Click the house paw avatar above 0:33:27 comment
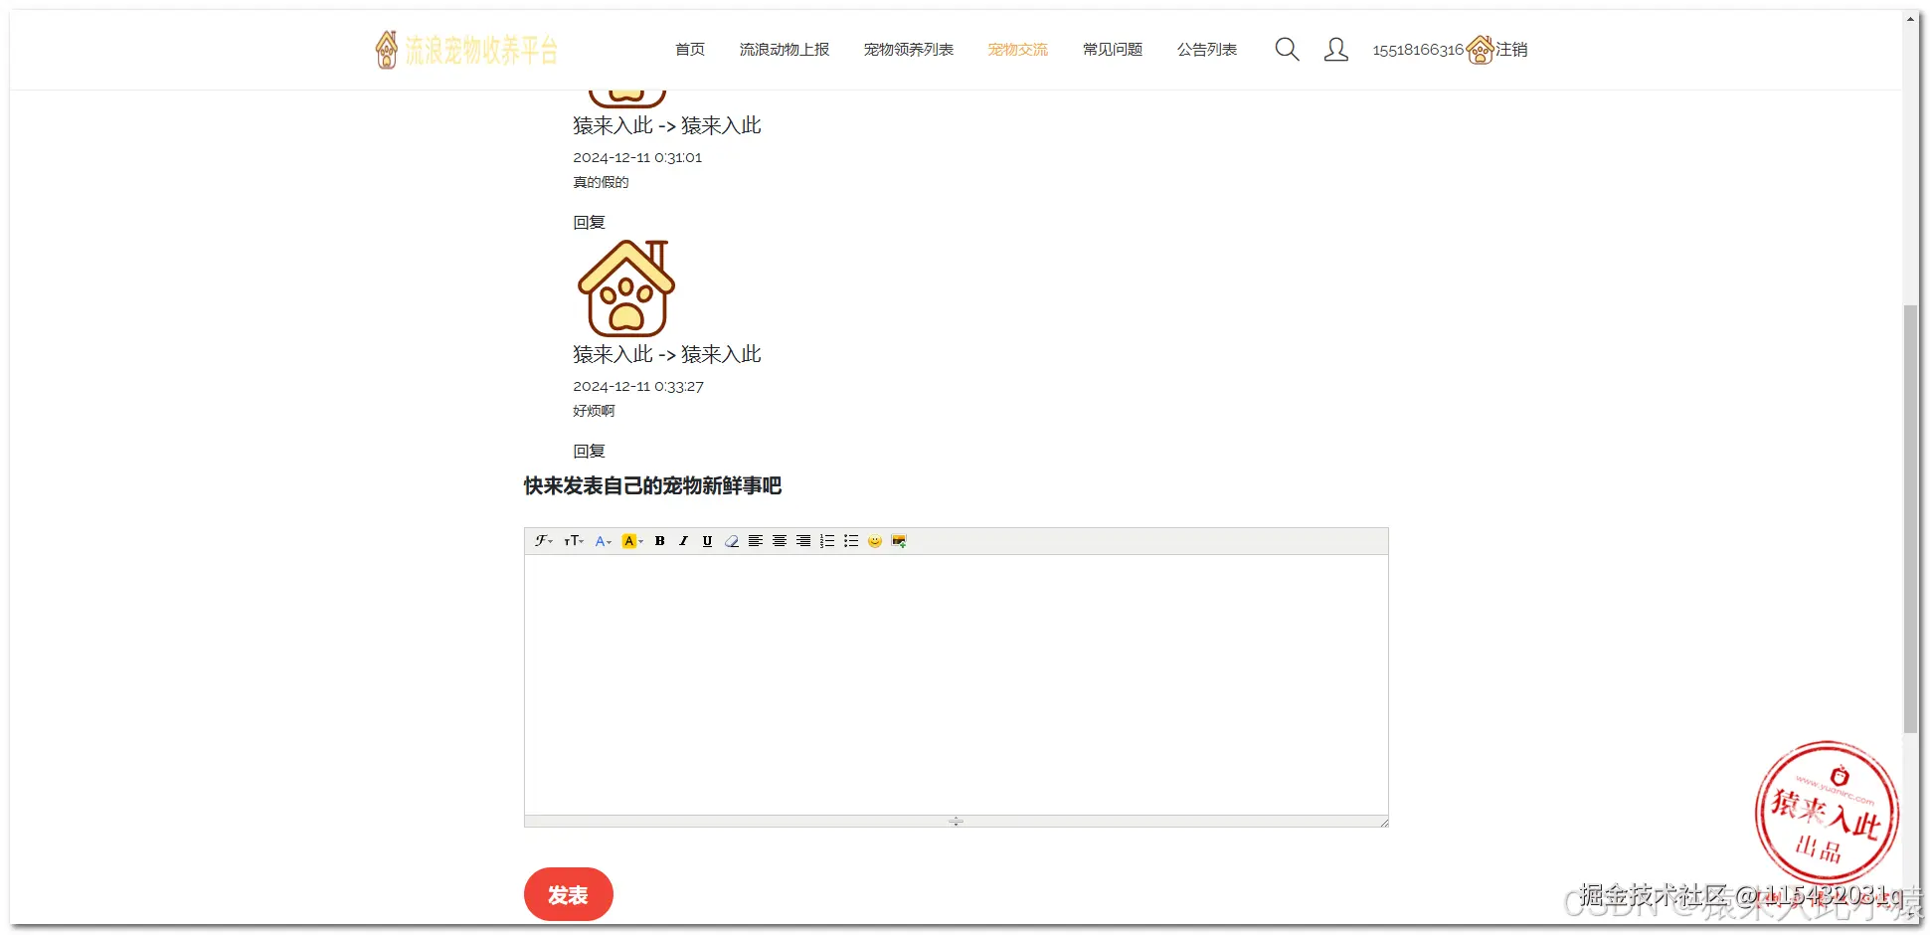The image size is (1930, 935). point(626,288)
